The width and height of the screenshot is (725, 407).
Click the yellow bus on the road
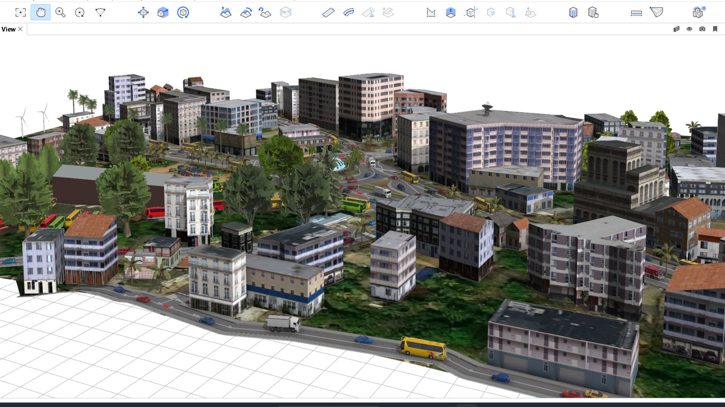tap(423, 347)
